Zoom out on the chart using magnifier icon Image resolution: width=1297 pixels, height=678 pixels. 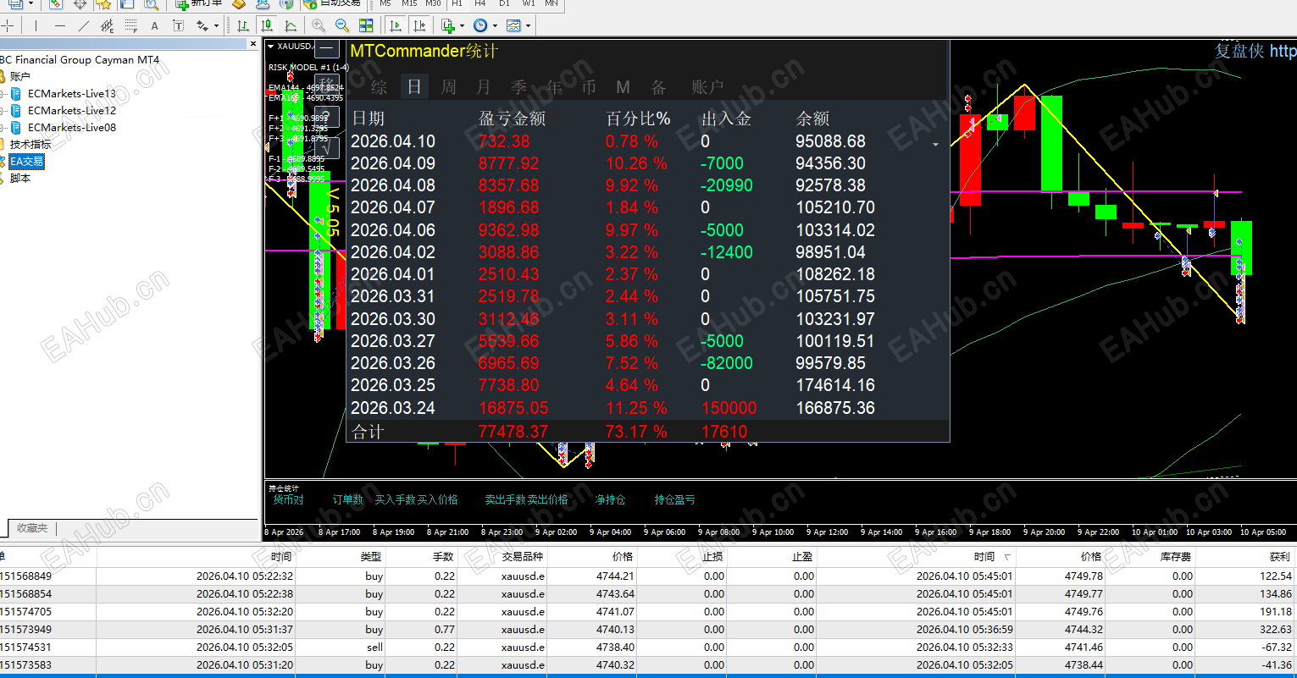341,25
